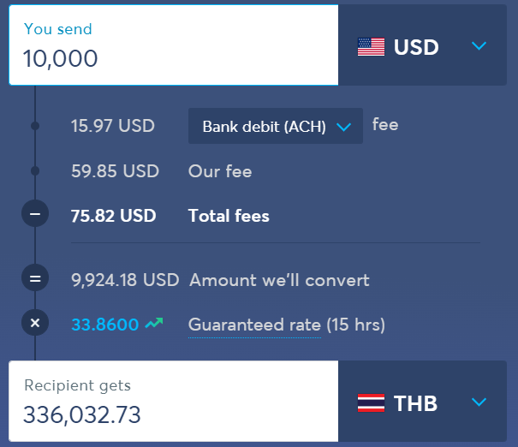Click the USD currency label
The width and height of the screenshot is (518, 447).
pyautogui.click(x=416, y=47)
